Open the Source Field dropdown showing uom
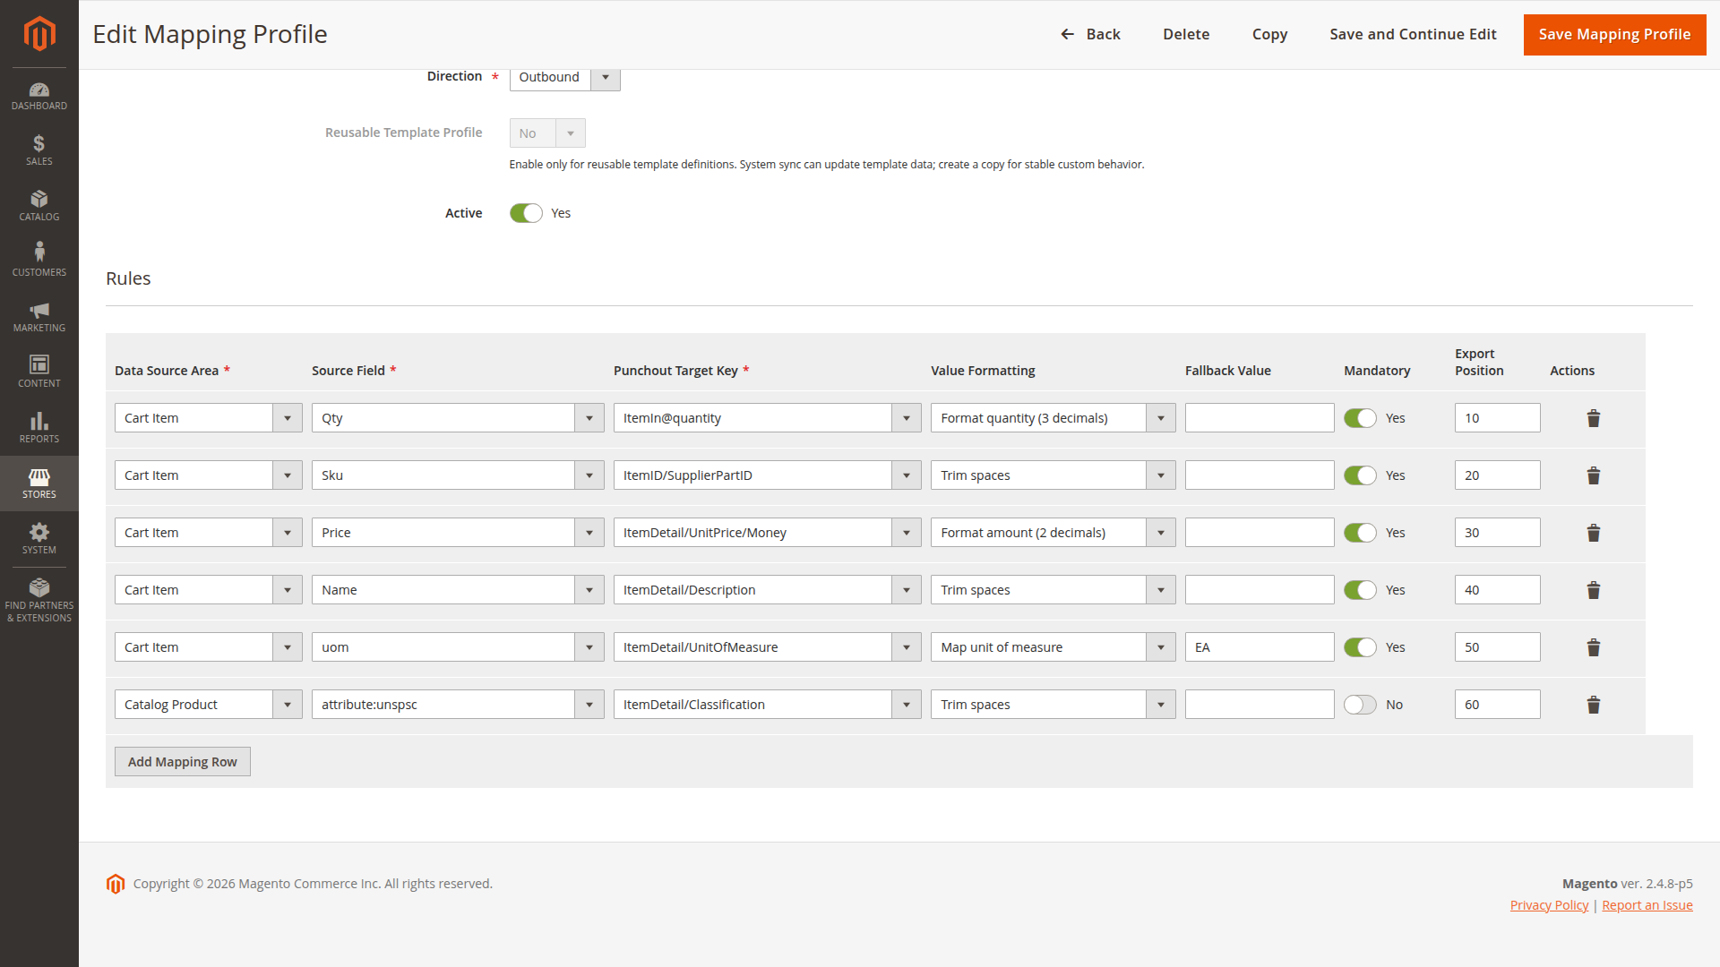The image size is (1720, 967). (x=458, y=647)
